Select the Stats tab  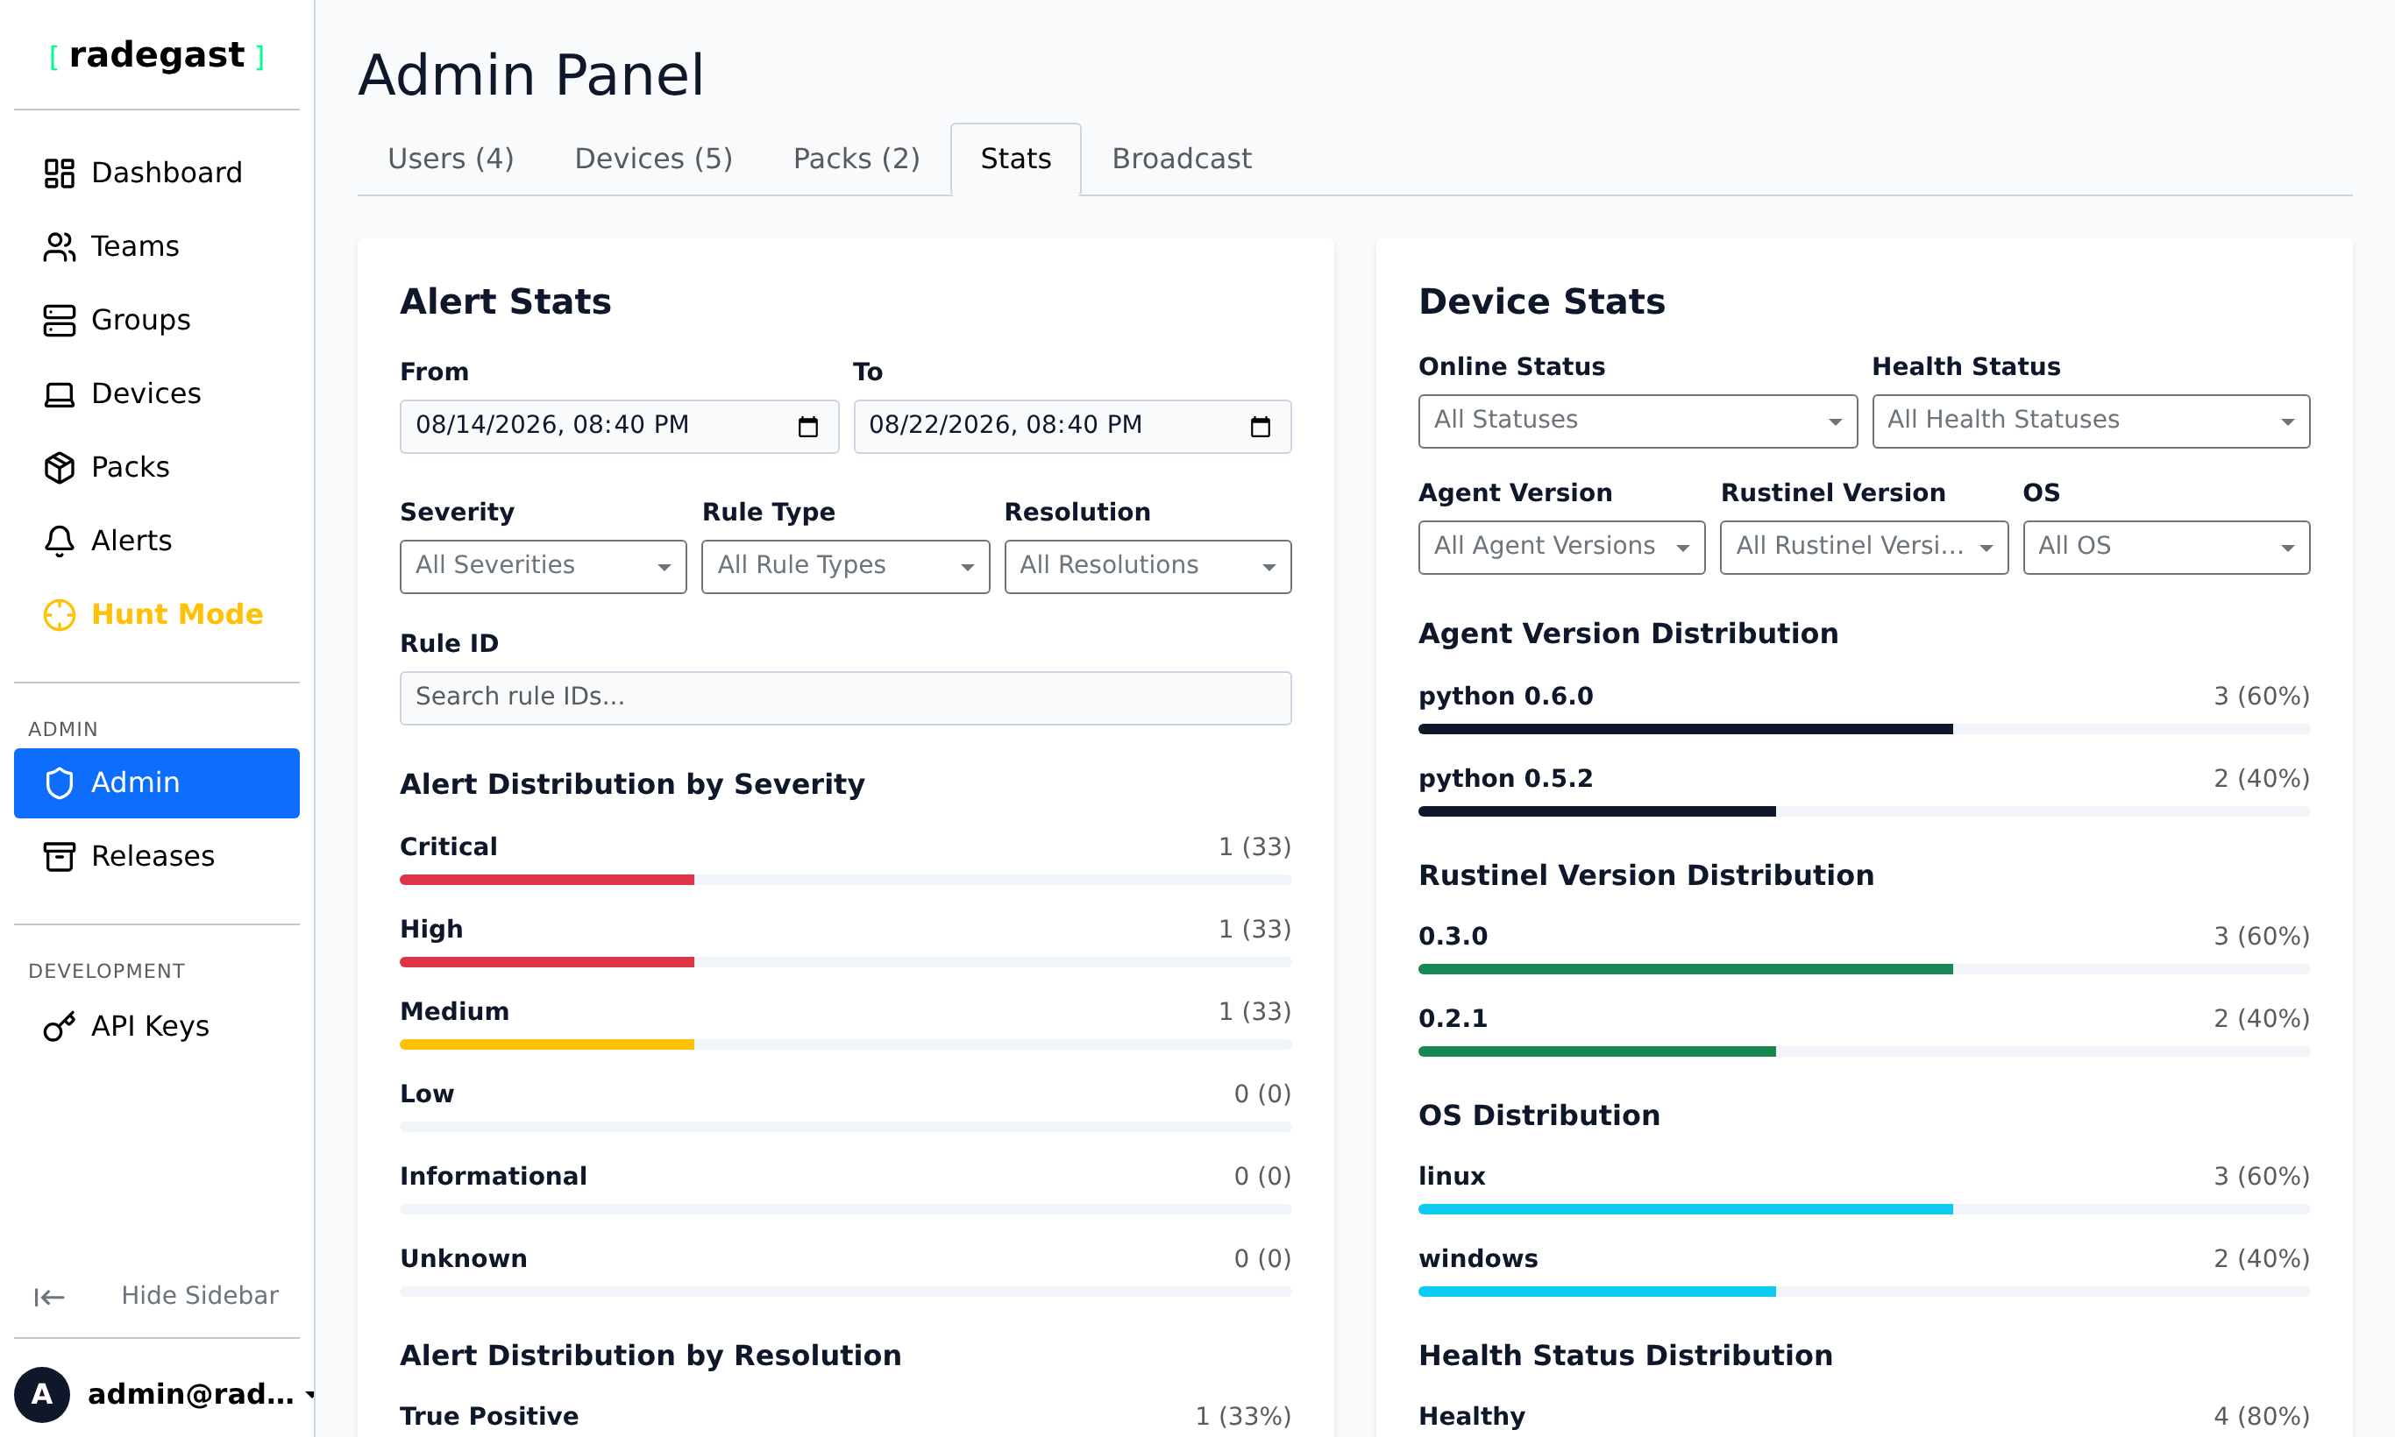pos(1015,159)
